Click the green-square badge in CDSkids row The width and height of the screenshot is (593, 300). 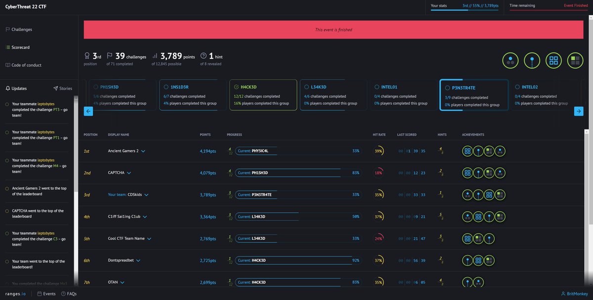pyautogui.click(x=500, y=195)
